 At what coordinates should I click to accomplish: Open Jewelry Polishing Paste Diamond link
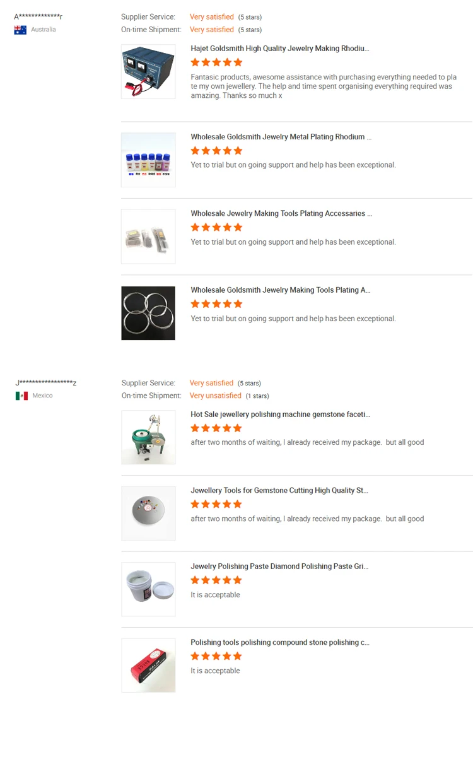coord(279,566)
